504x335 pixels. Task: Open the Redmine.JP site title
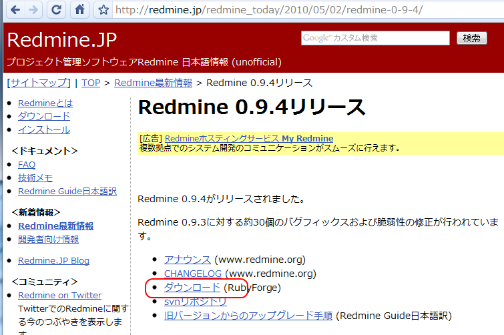point(61,40)
